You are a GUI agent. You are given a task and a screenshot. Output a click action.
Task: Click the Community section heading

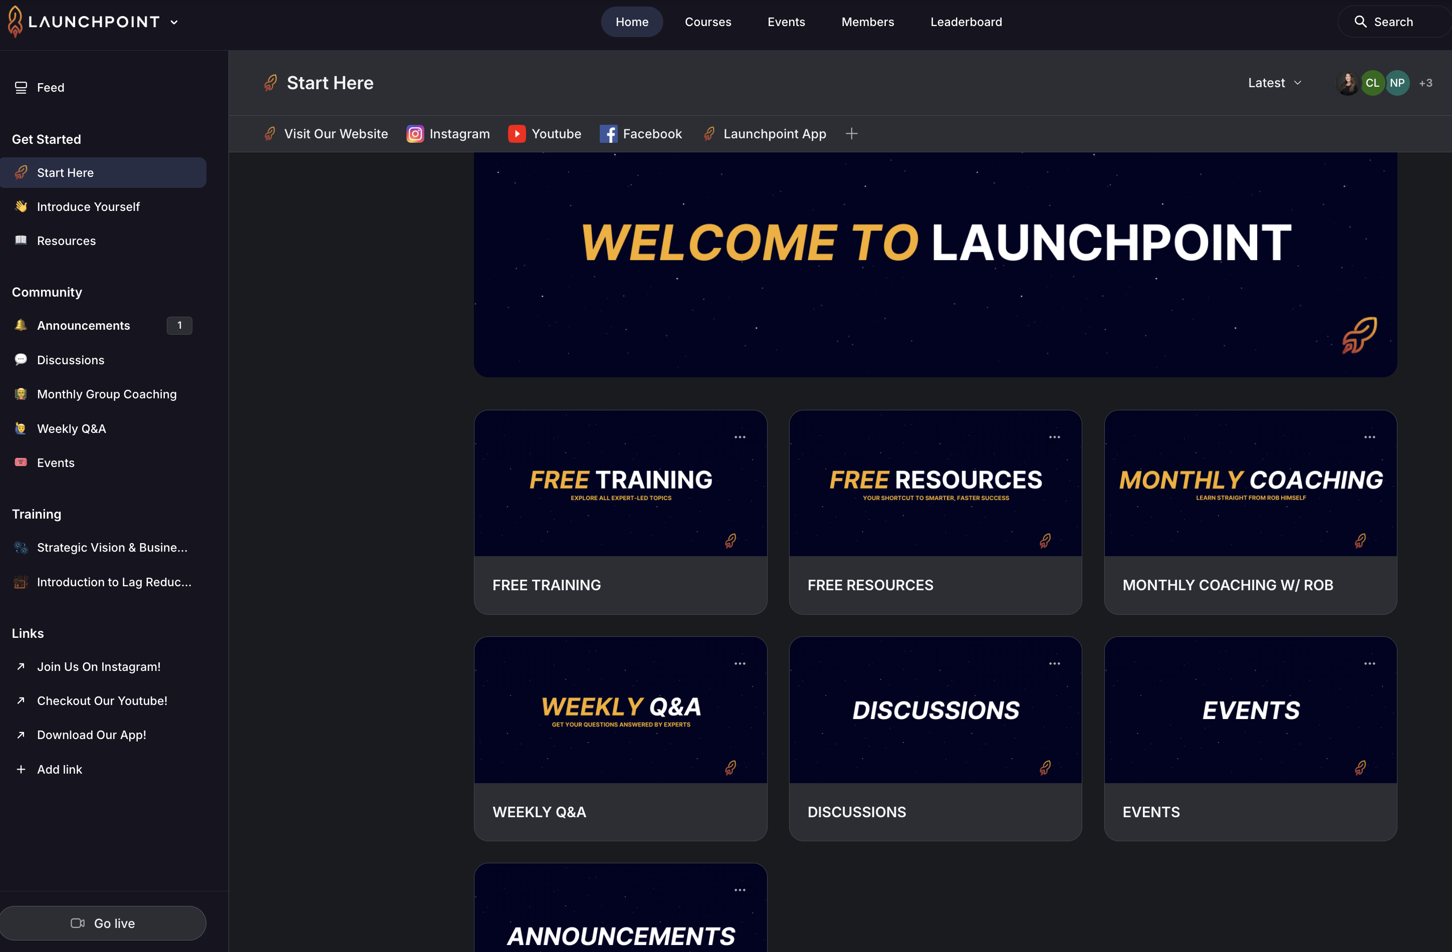[47, 292]
